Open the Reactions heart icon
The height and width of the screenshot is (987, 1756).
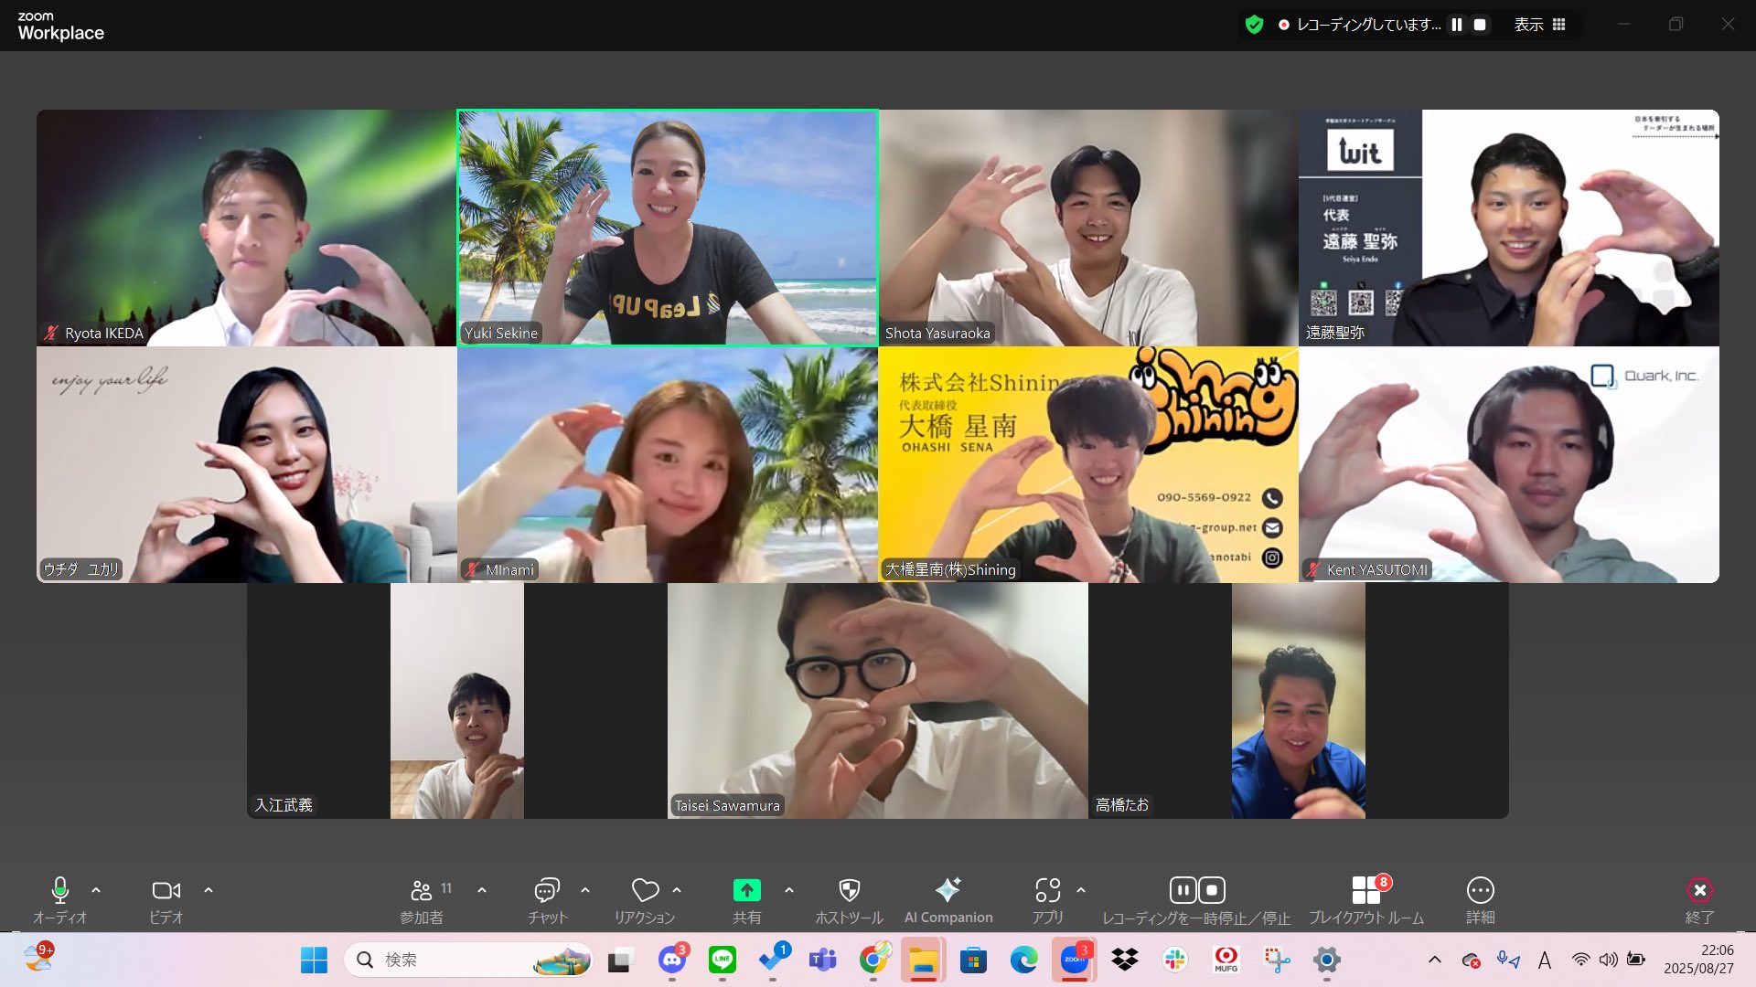point(645,891)
